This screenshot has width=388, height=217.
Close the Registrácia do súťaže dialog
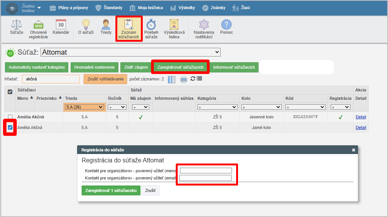coord(353,150)
